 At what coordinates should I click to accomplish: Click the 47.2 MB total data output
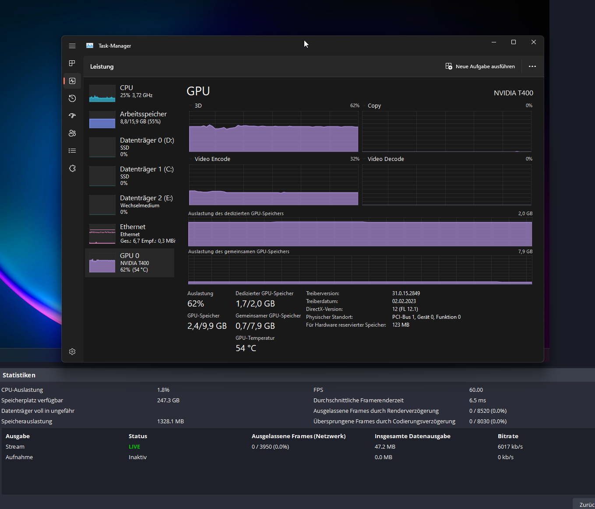click(385, 447)
